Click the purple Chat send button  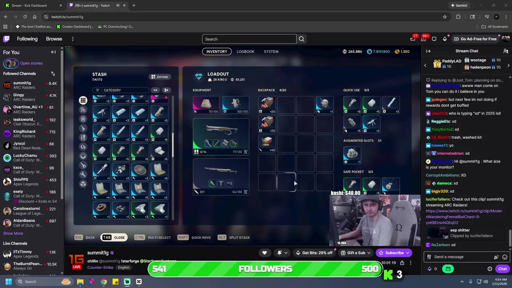click(x=502, y=269)
